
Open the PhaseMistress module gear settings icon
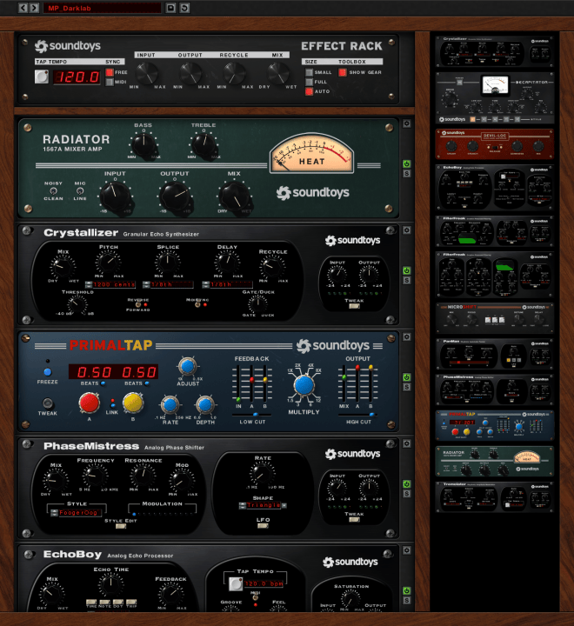407,443
